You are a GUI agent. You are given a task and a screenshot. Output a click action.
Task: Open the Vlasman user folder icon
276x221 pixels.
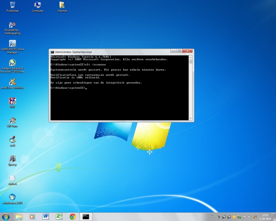(62, 7)
